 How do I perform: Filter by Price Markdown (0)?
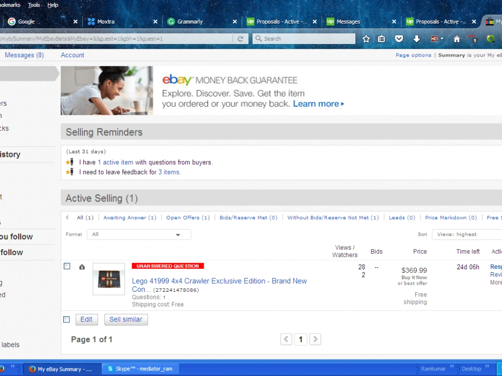pyautogui.click(x=451, y=218)
